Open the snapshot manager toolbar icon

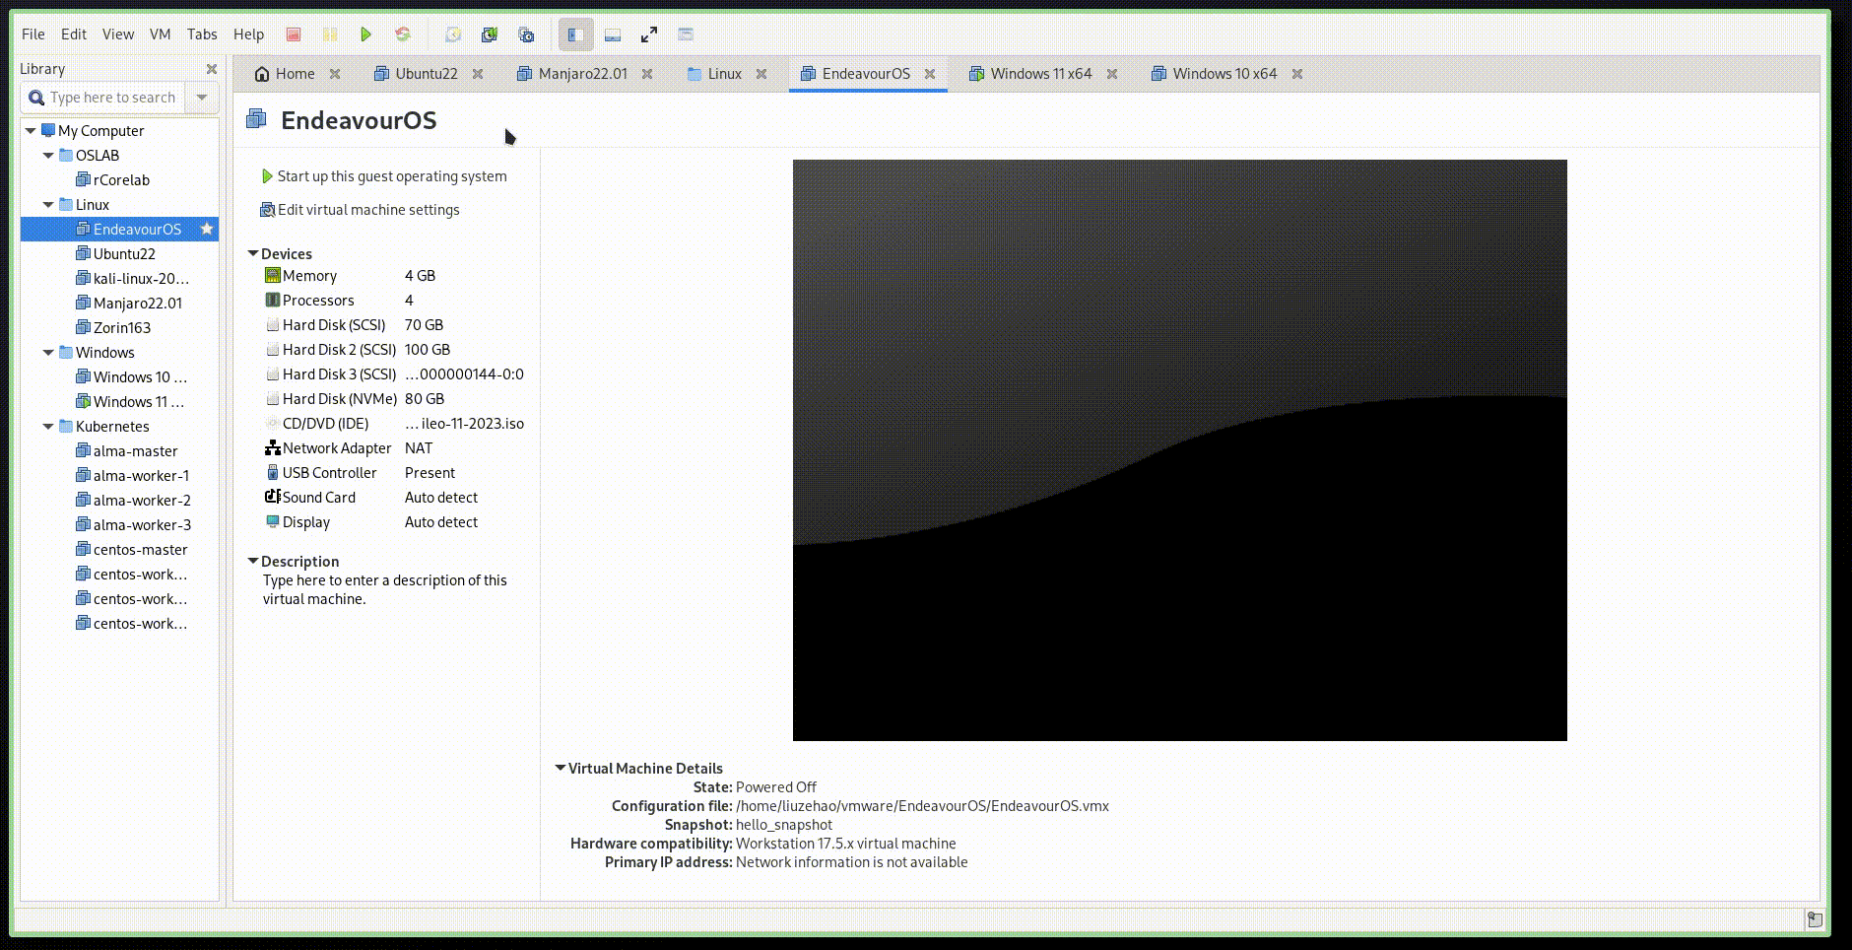[x=526, y=34]
